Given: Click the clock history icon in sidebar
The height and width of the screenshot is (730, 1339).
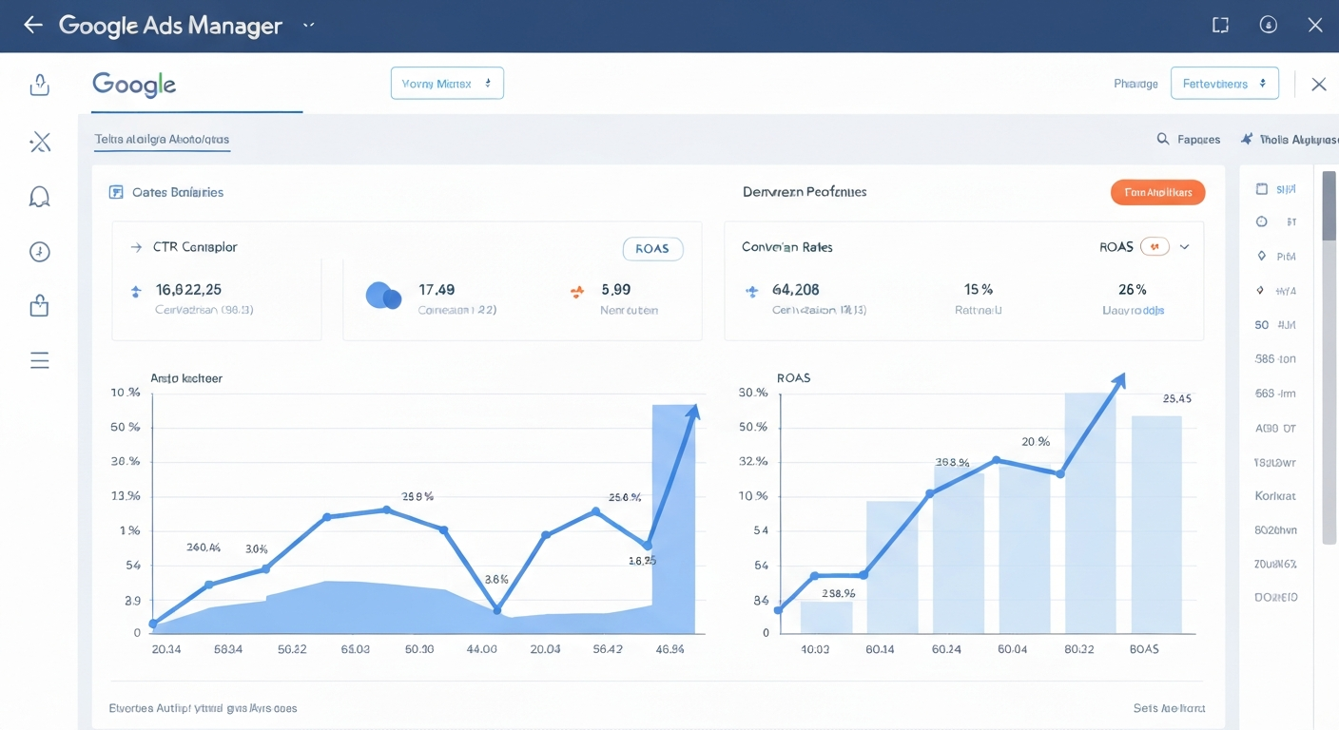Looking at the screenshot, I should 39,252.
